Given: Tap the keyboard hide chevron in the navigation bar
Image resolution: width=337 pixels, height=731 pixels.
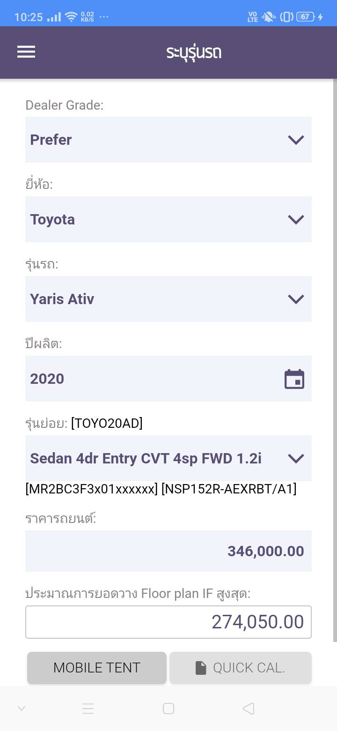Looking at the screenshot, I should pos(22,709).
